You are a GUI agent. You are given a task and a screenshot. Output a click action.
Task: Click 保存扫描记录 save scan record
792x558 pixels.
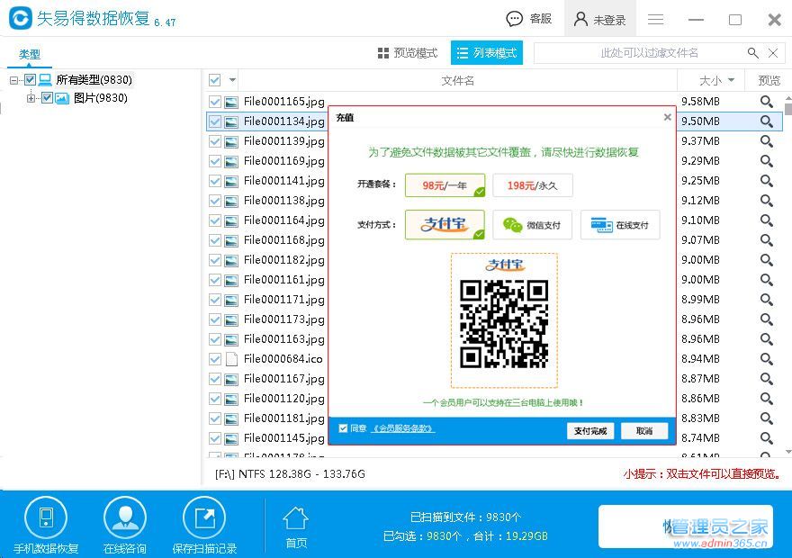point(204,526)
